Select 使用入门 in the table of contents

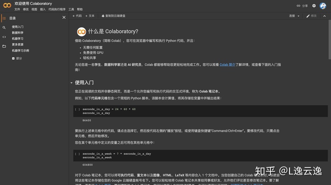[17, 27]
